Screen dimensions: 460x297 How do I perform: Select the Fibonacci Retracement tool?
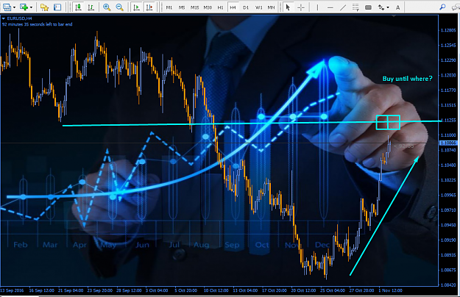[x=355, y=7]
